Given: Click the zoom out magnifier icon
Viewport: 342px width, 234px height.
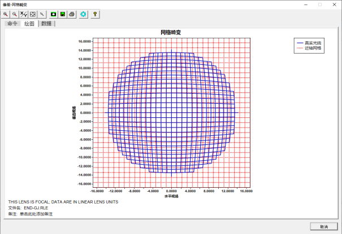Looking at the screenshot, I should click(x=14, y=14).
